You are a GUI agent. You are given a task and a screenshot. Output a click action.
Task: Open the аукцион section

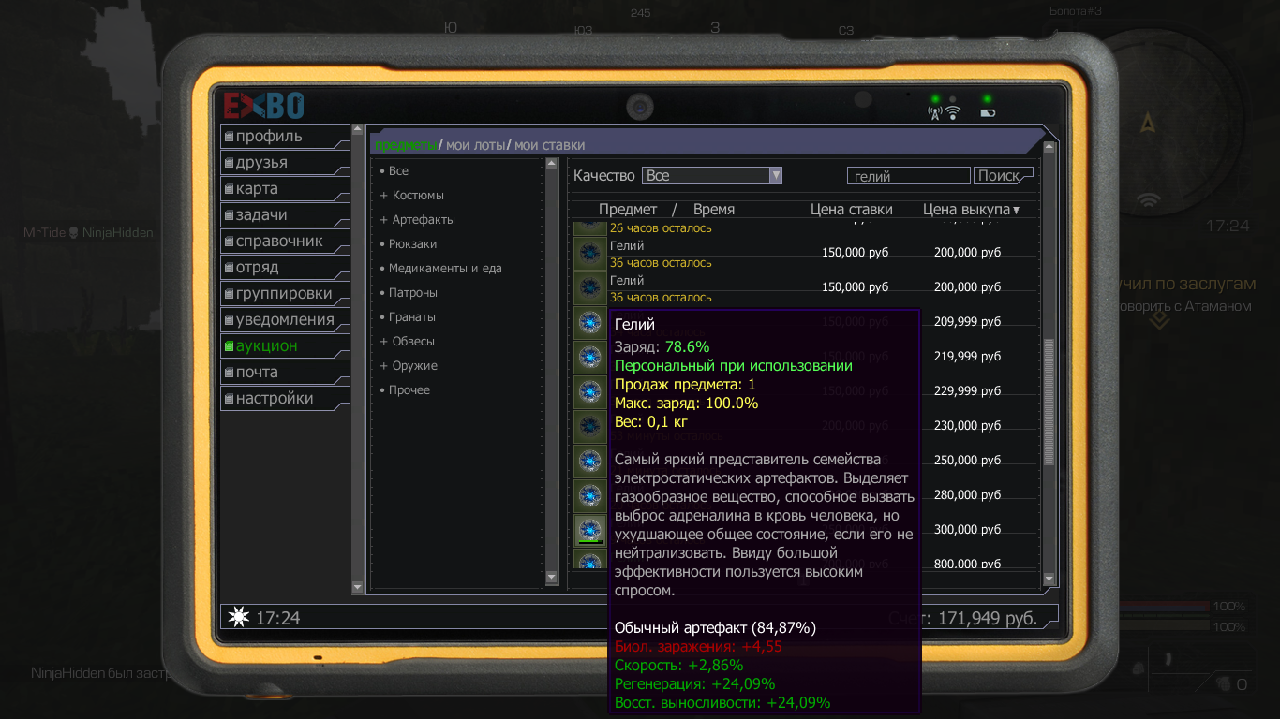[285, 345]
